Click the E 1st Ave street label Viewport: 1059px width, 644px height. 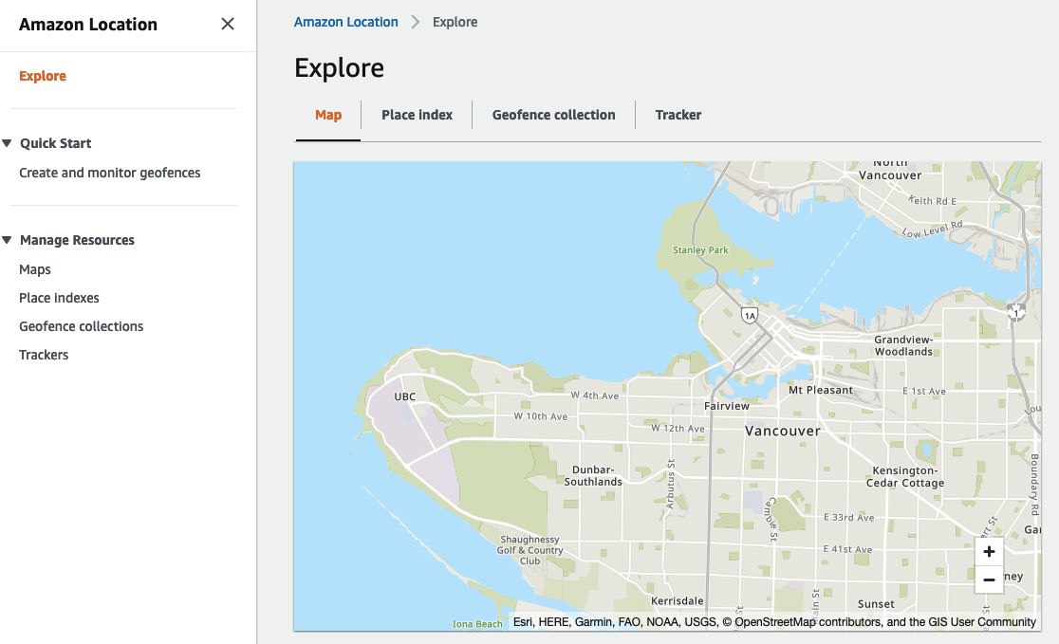(x=924, y=392)
